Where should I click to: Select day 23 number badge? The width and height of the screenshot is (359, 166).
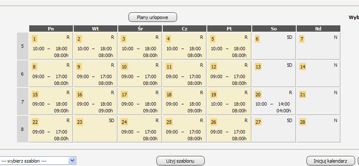(80, 122)
